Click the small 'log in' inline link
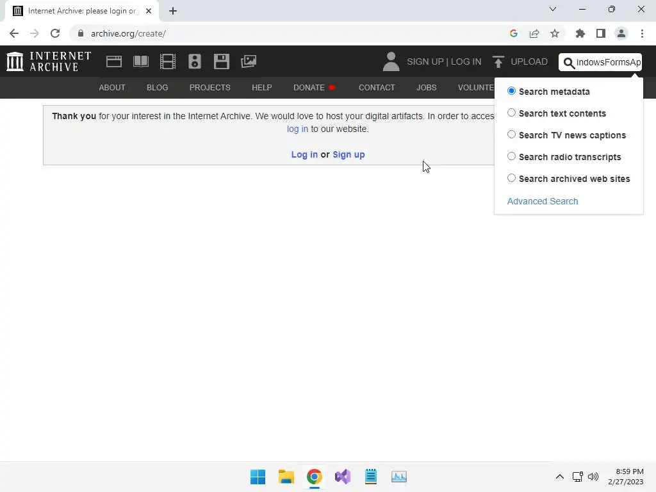This screenshot has height=492, width=656. (x=297, y=129)
